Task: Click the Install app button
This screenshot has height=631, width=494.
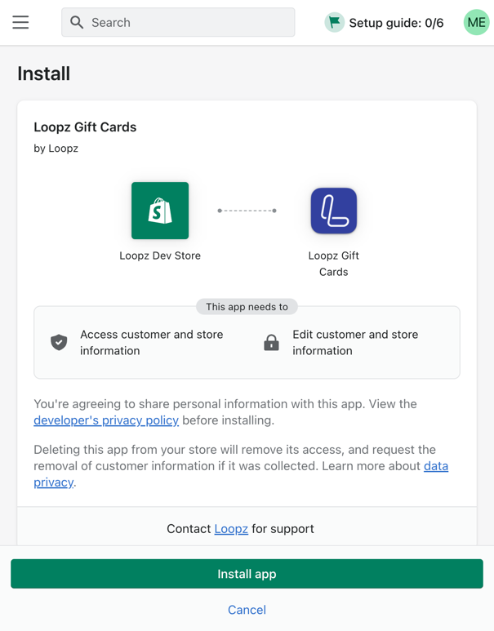Action: coord(247,574)
